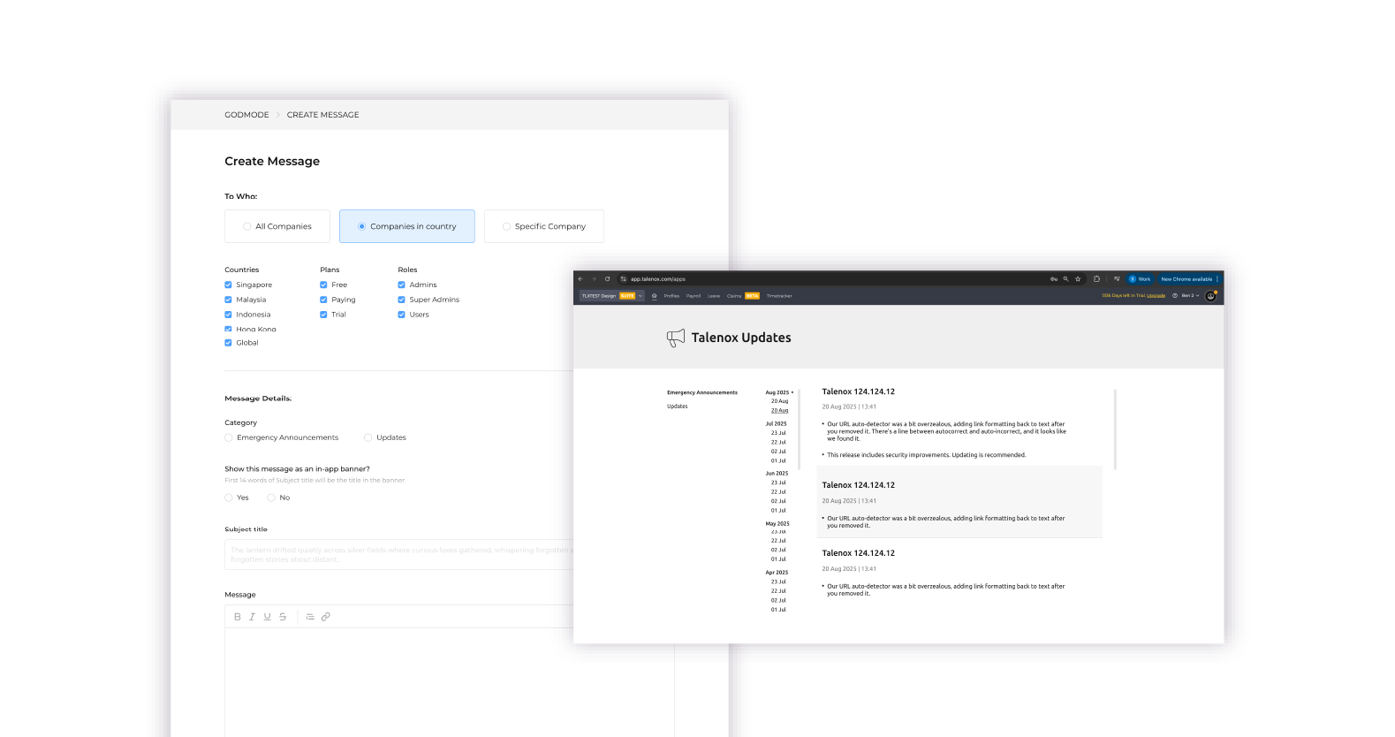Apply italic in the Message editor toolbar
The height and width of the screenshot is (737, 1395).
[252, 617]
